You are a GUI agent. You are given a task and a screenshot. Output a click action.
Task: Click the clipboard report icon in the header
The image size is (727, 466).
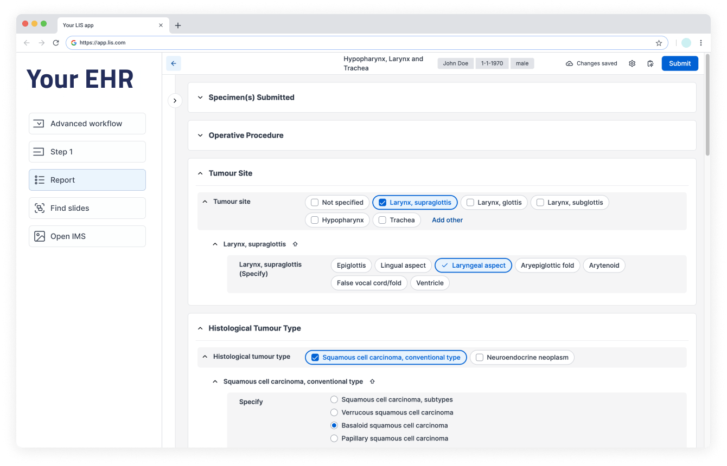coord(650,63)
